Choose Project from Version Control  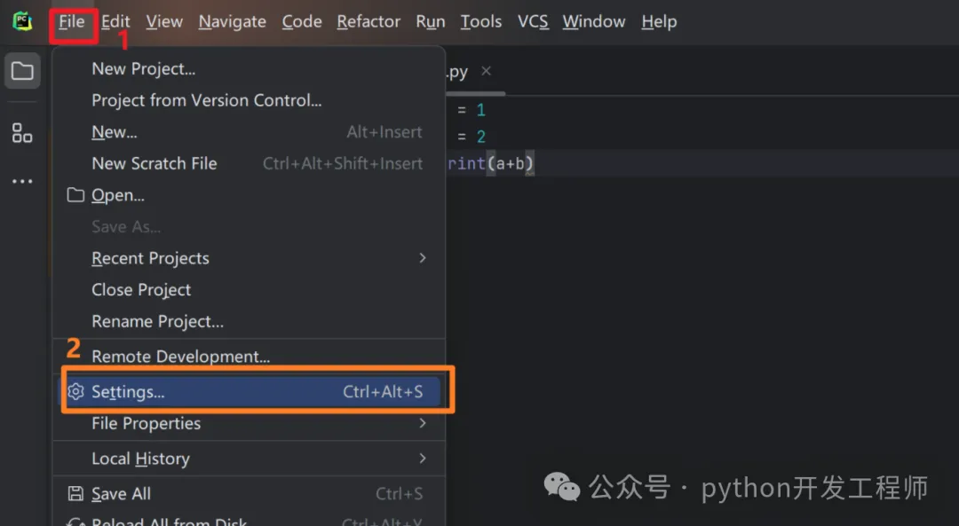point(207,100)
